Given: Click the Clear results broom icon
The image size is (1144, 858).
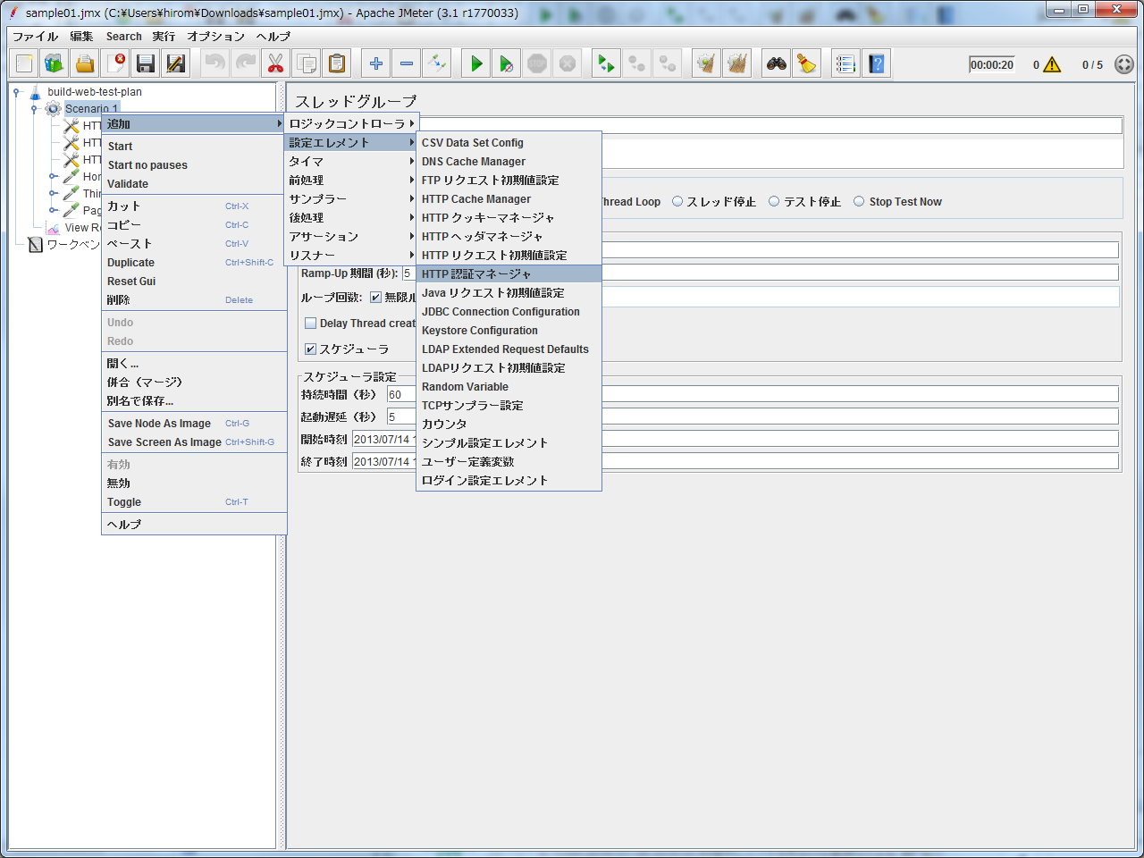Looking at the screenshot, I should click(x=706, y=63).
